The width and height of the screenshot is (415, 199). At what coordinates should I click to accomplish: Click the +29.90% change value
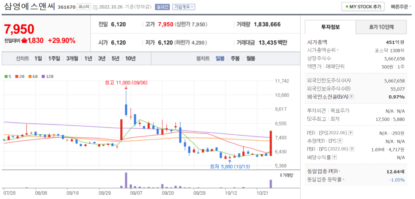62,41
